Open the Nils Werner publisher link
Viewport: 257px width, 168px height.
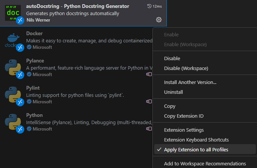click(x=38, y=20)
